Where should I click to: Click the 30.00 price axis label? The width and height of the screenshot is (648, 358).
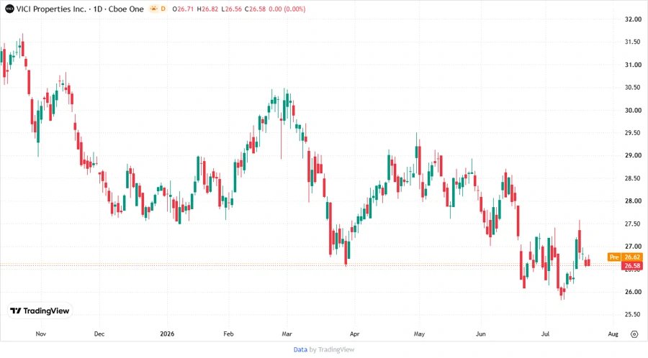633,110
